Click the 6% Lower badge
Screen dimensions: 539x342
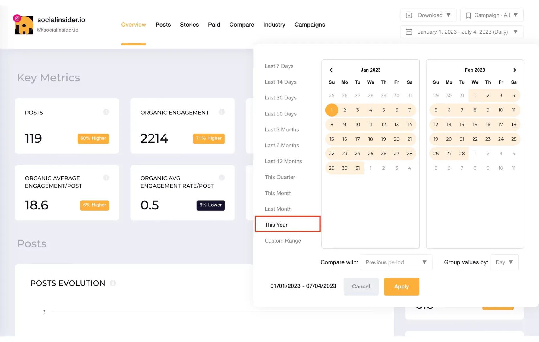coord(211,205)
